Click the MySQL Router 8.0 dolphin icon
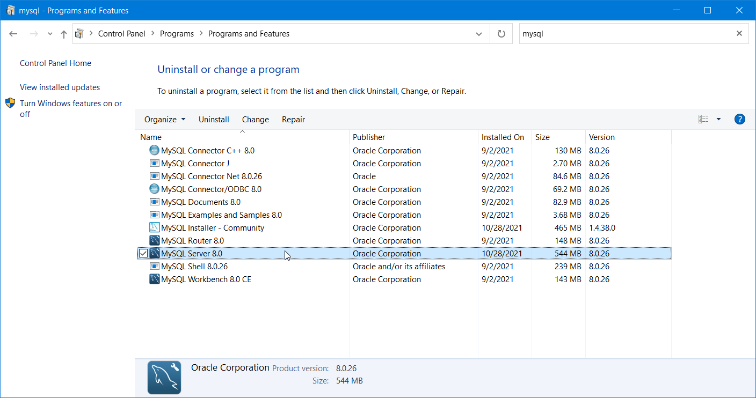The width and height of the screenshot is (756, 398). pos(155,241)
